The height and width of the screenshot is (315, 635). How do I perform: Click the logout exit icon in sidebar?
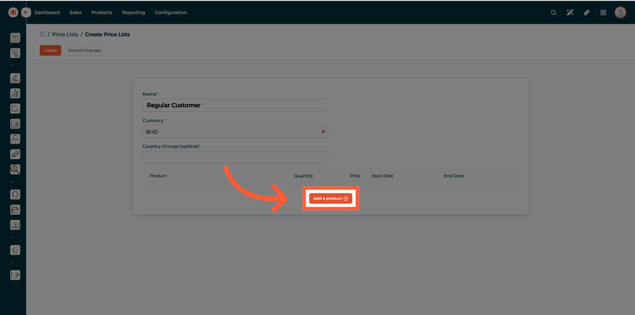coord(15,275)
